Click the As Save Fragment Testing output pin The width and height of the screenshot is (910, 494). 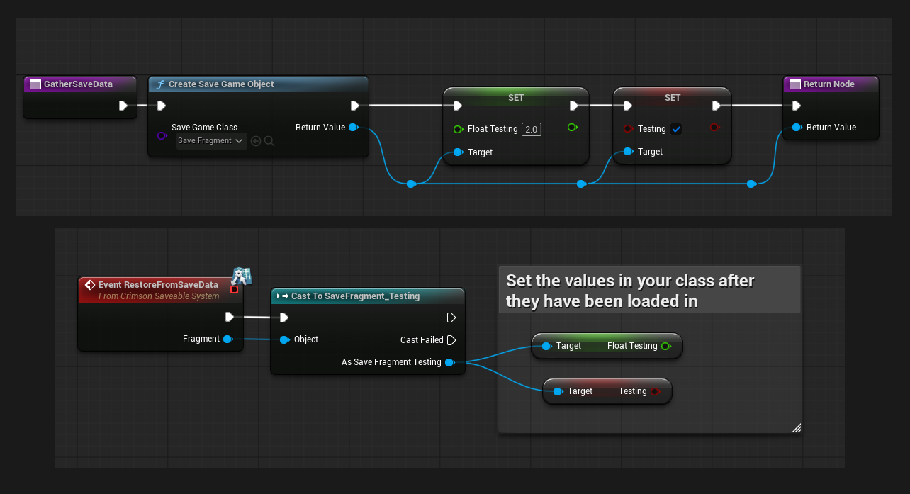449,362
